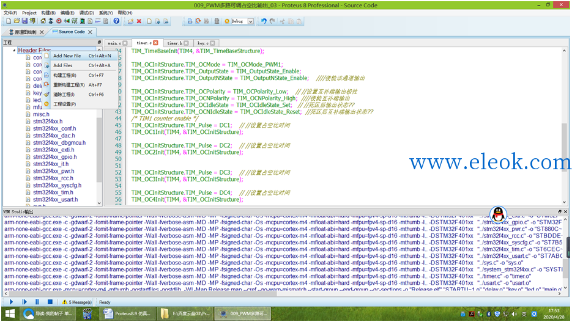
Task: Open the Debug configuration dropdown
Action: point(251,21)
